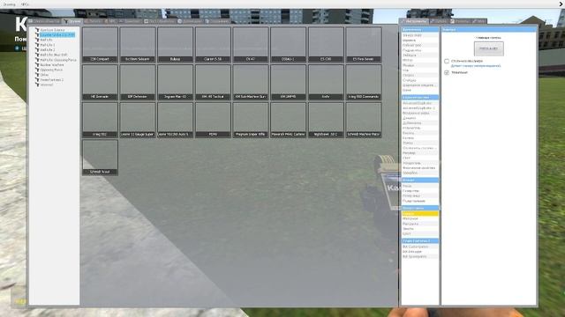Screen dimensions: 565x317
Task: Select the Физические свойства tool
Action: (x=420, y=168)
